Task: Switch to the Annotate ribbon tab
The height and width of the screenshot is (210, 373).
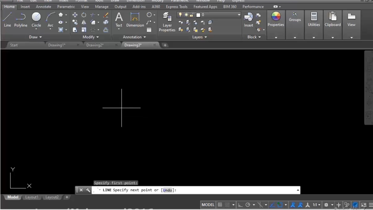Action: tap(43, 7)
